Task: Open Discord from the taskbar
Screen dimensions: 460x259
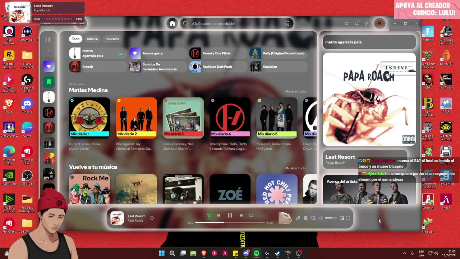Action: 246,253
